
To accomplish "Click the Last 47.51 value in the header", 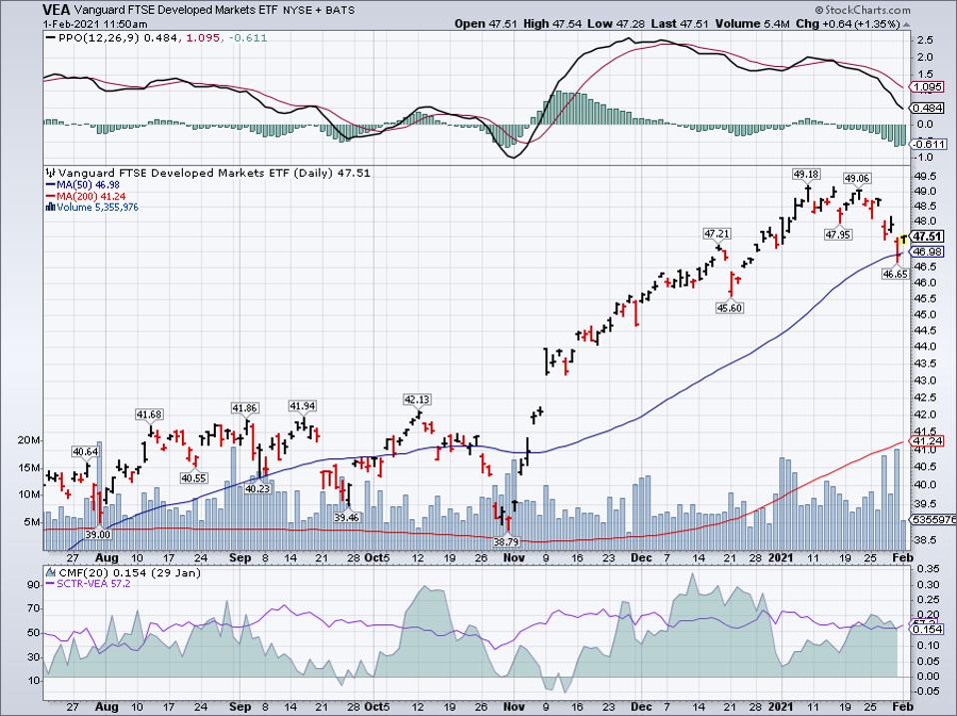I will pos(678,24).
